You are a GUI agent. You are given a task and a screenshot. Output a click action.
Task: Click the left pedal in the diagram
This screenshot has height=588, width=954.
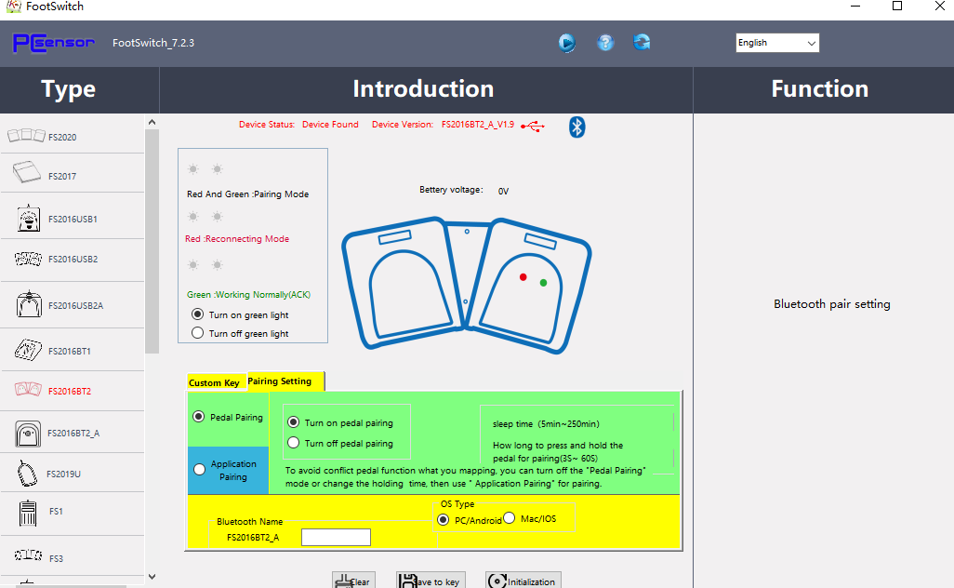pyautogui.click(x=402, y=283)
